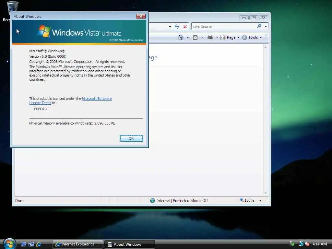Screen dimensions: 332x249
Task: Click the red Stop icon in Internet Explorer
Action: [185, 27]
